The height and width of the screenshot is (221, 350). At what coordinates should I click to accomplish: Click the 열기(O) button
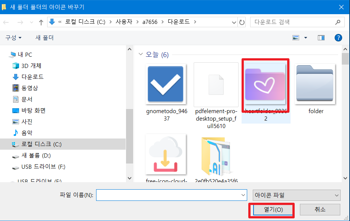[x=271, y=209]
